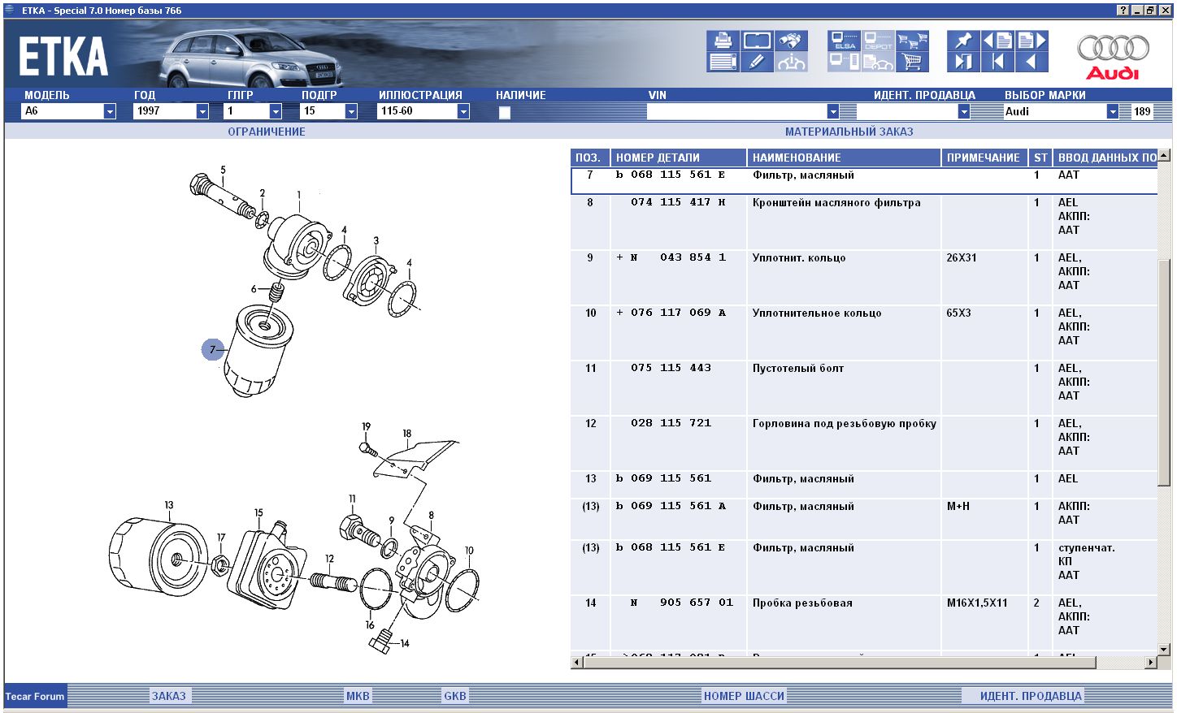Select the Пробка резьбовая name cell
1177x713 pixels.
[802, 603]
